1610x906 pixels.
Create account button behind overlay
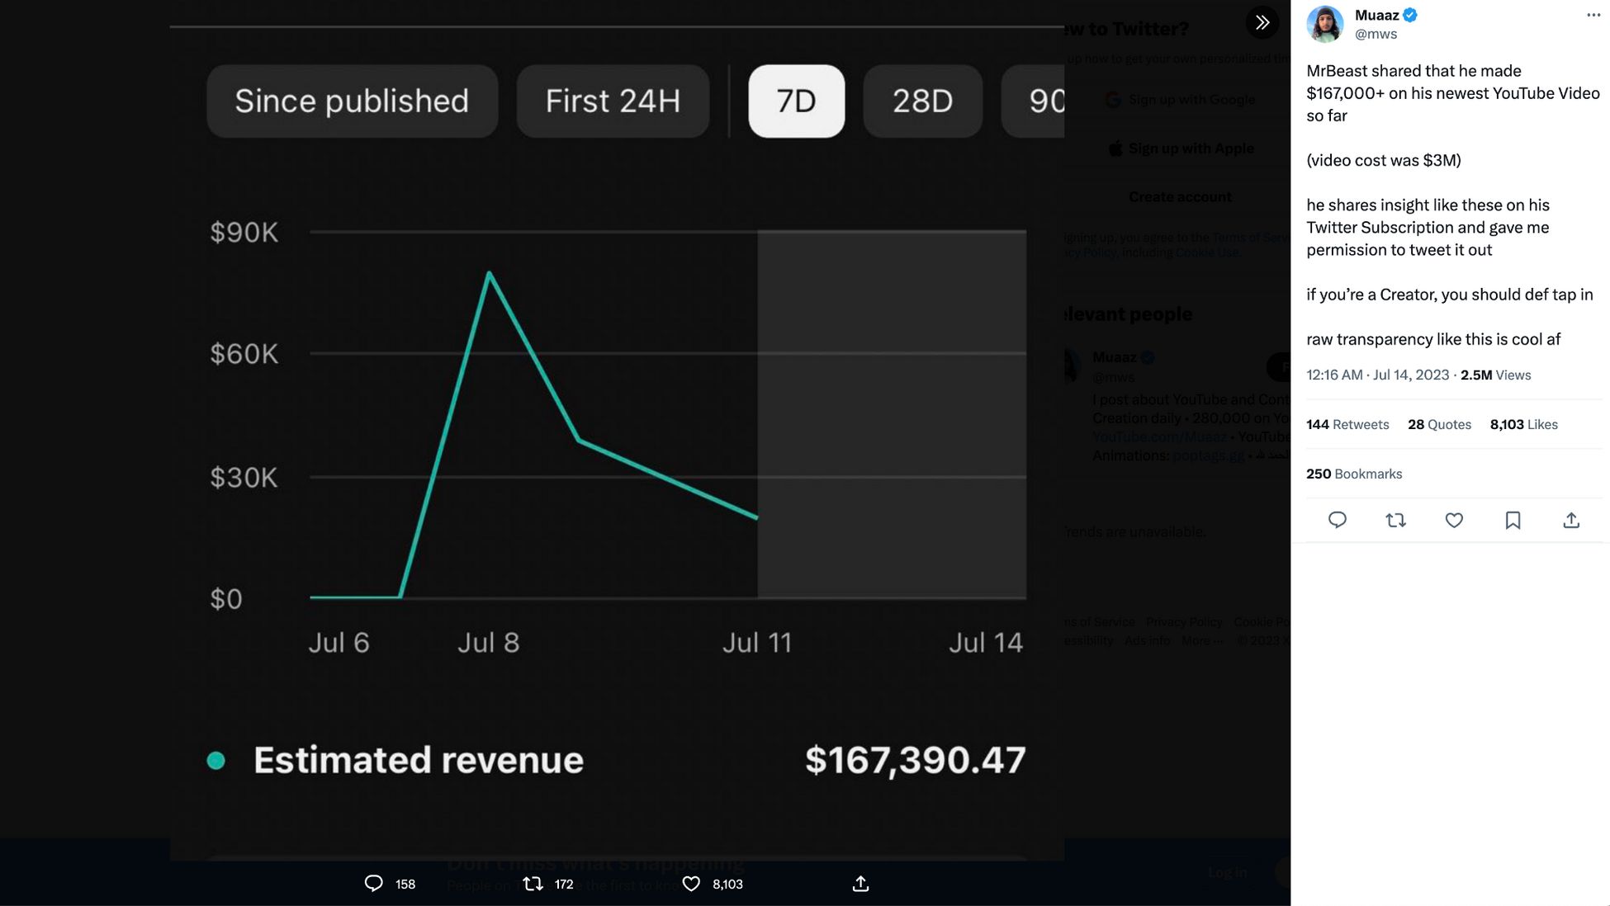coord(1180,197)
